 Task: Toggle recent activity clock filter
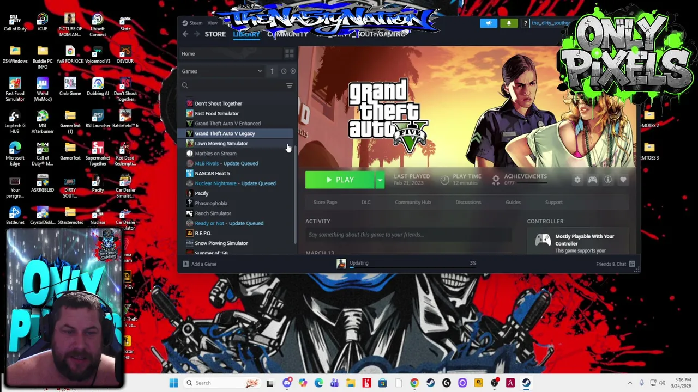point(284,71)
